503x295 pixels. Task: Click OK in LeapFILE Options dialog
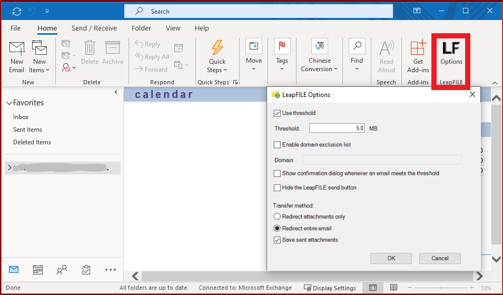(x=391, y=258)
